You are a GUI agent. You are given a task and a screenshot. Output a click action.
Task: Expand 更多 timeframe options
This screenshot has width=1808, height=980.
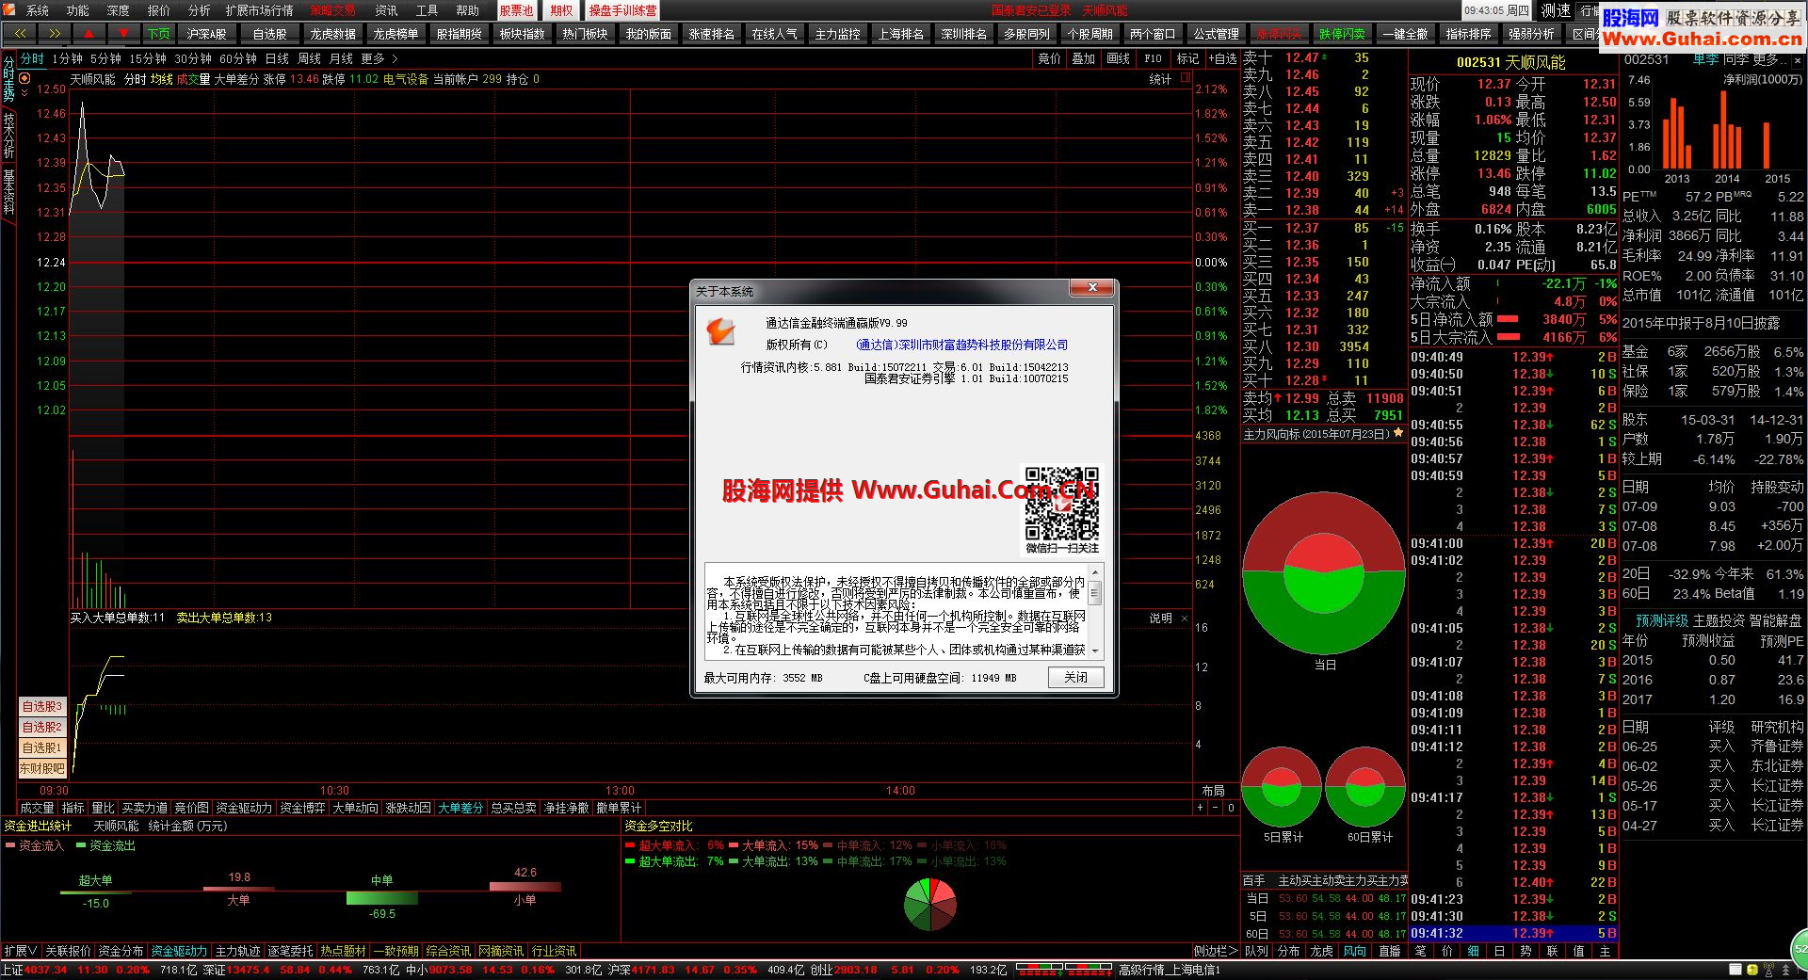(x=379, y=58)
